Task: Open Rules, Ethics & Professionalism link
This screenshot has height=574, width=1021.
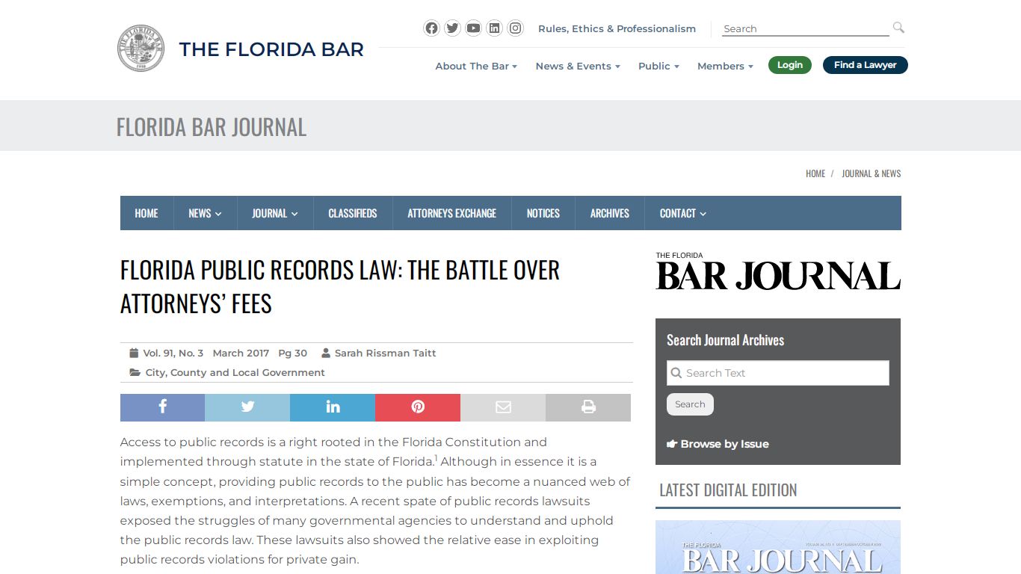Action: pyautogui.click(x=617, y=28)
